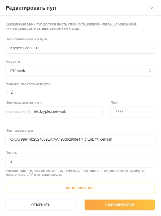Save changes with СОХРАНИТЬ ПУЛ
Viewport: 161px width, 216px height.
[119, 205]
